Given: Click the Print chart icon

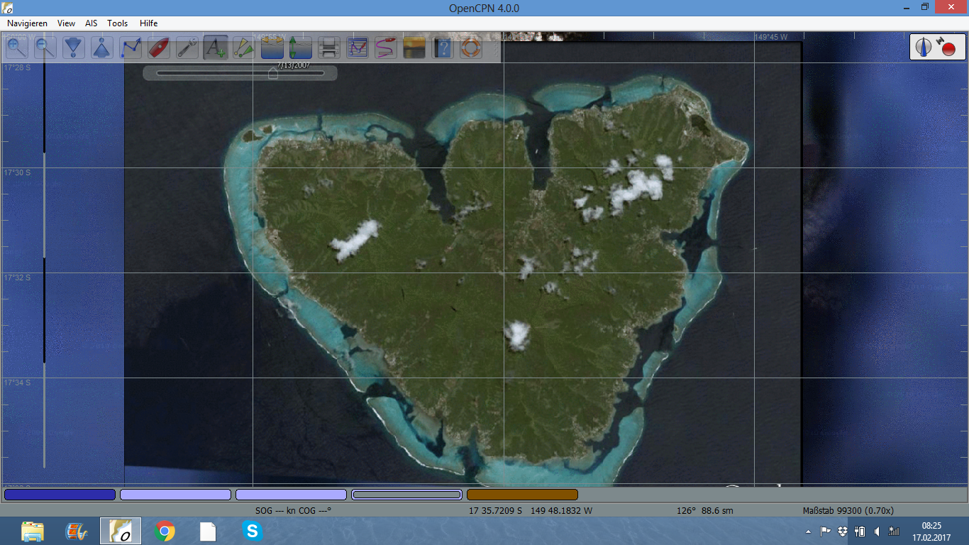Looking at the screenshot, I should coord(327,48).
